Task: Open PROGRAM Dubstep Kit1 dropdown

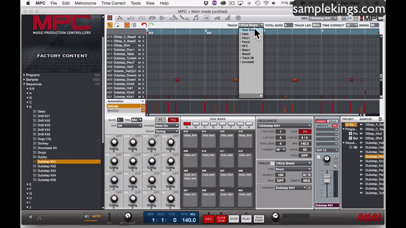Action: pyautogui.click(x=291, y=188)
